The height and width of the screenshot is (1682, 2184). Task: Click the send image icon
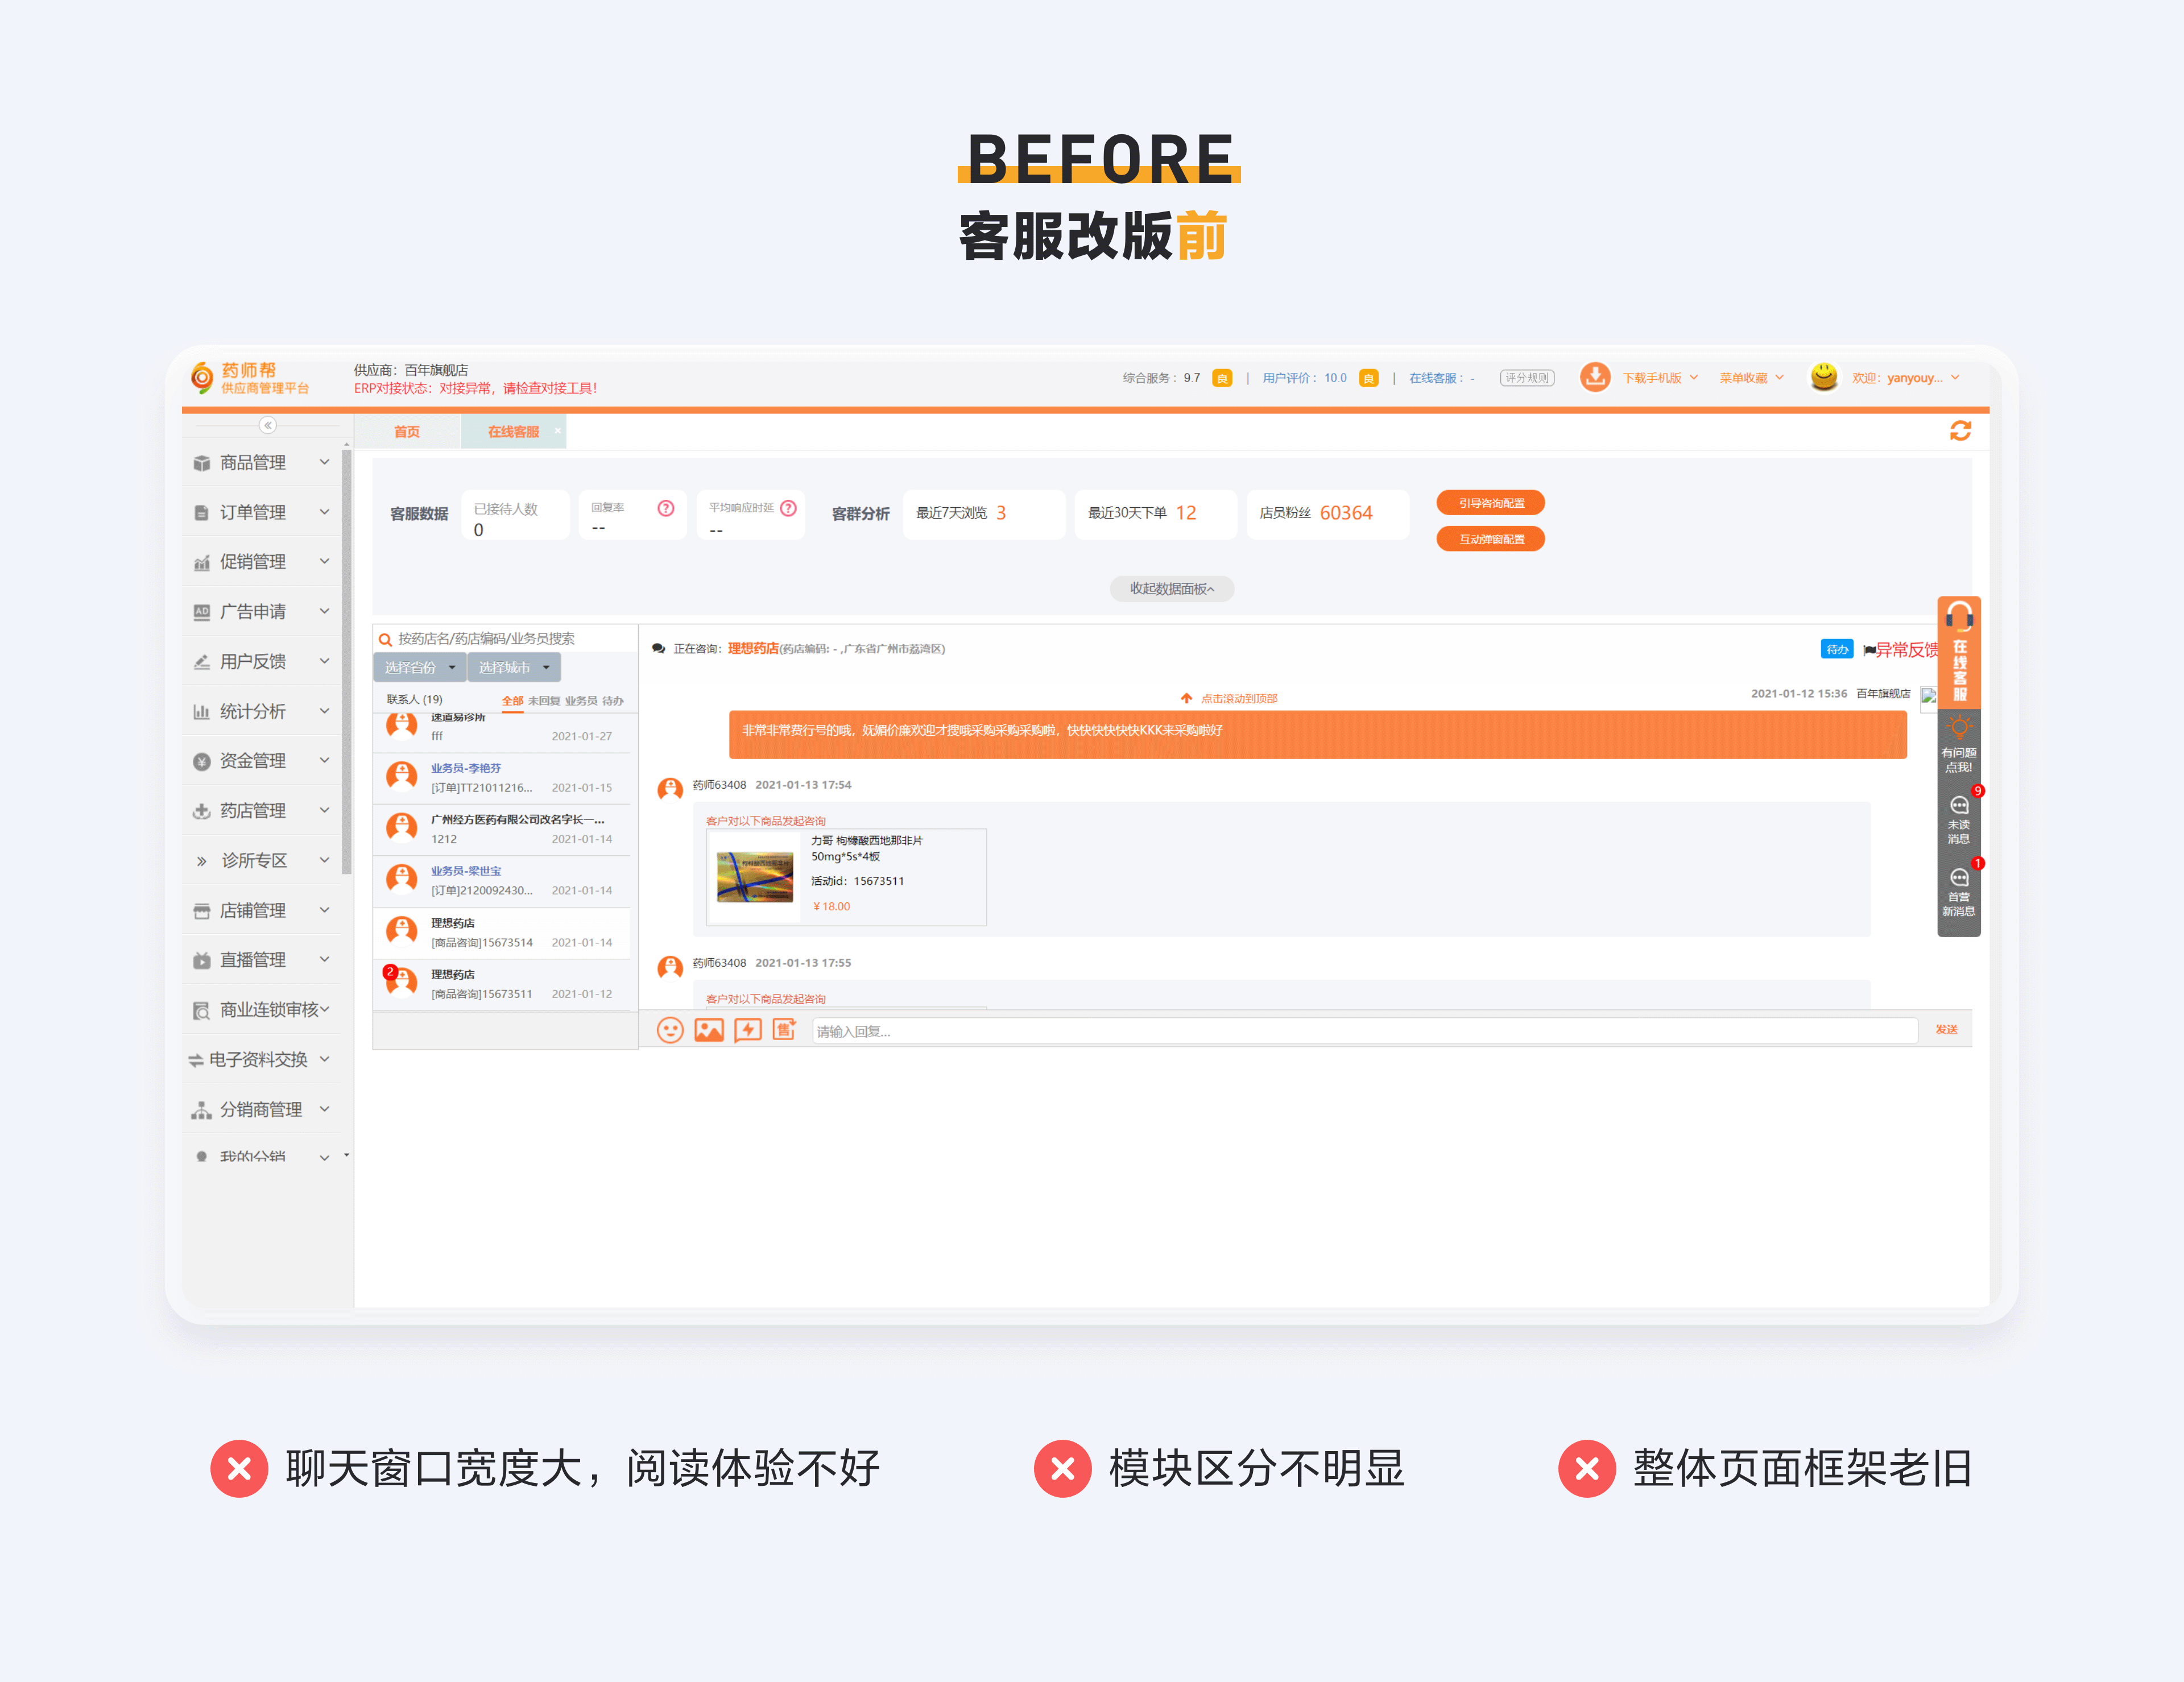point(708,1030)
